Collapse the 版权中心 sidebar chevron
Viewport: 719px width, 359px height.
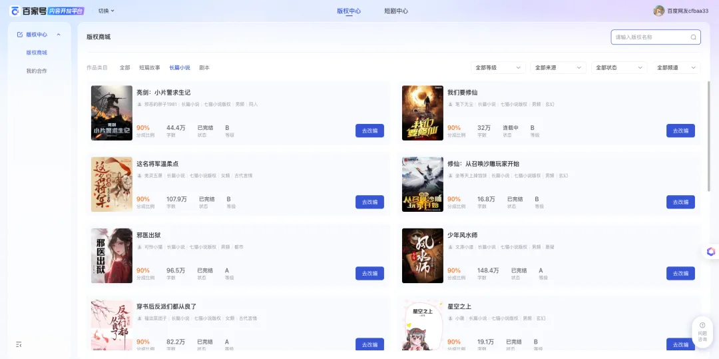(59, 35)
